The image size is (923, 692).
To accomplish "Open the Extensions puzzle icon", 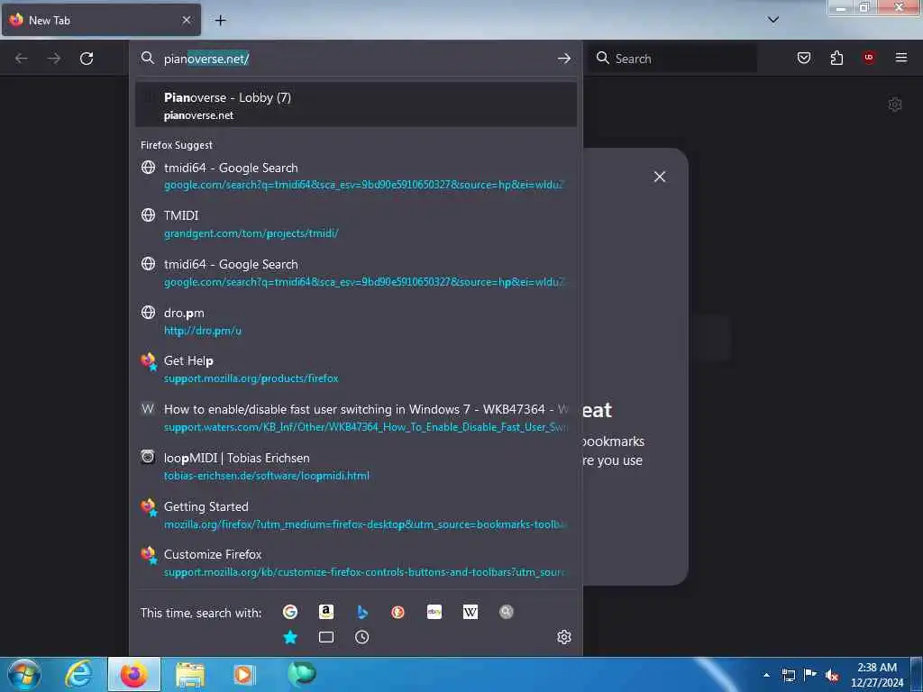I will click(836, 58).
